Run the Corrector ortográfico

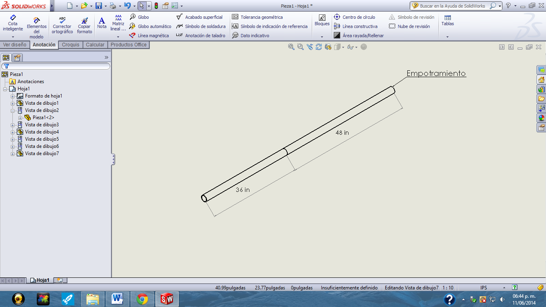coord(62,25)
